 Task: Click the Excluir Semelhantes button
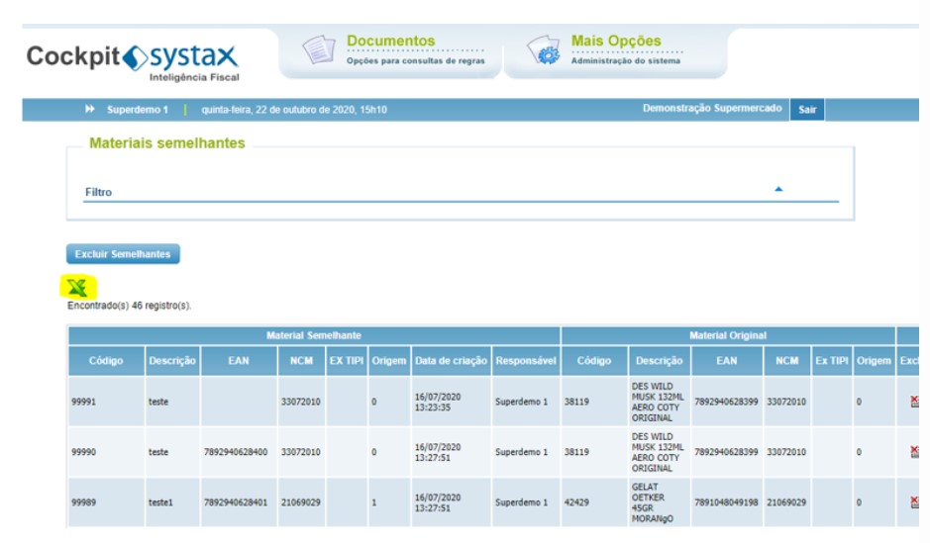tap(123, 254)
